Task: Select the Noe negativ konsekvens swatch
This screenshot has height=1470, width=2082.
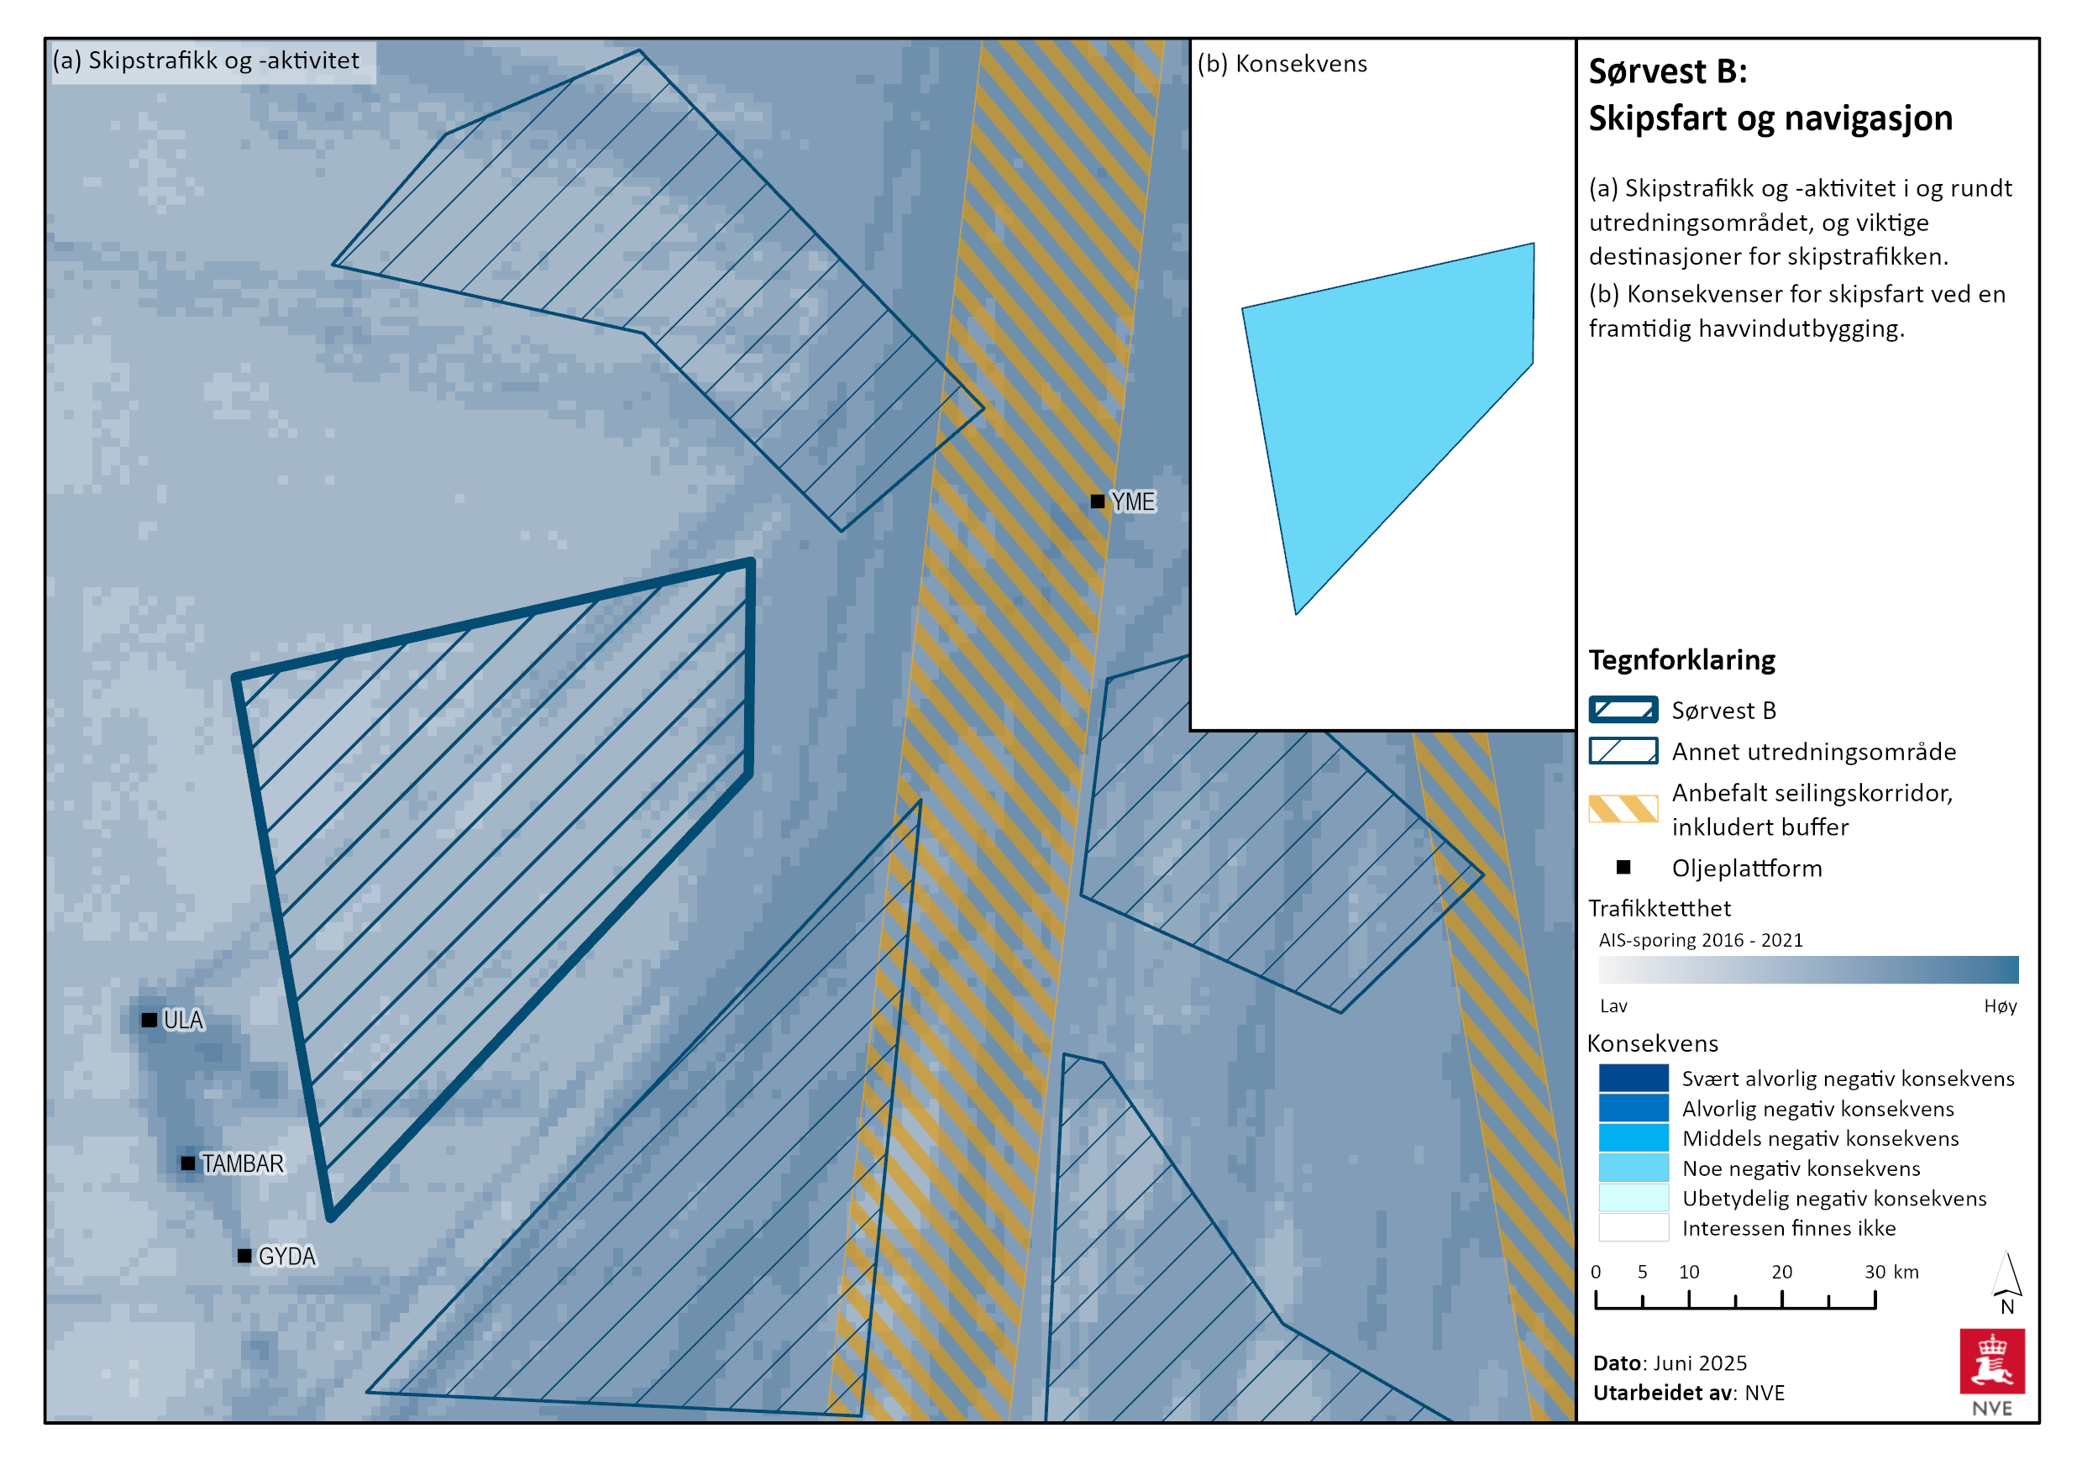Action: [x=1634, y=1168]
